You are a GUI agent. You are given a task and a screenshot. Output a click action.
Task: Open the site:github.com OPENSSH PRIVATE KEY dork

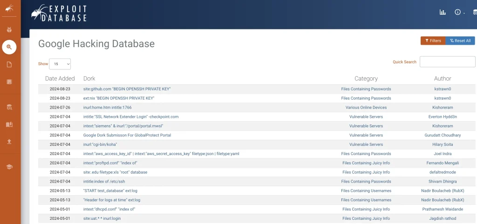(127, 89)
